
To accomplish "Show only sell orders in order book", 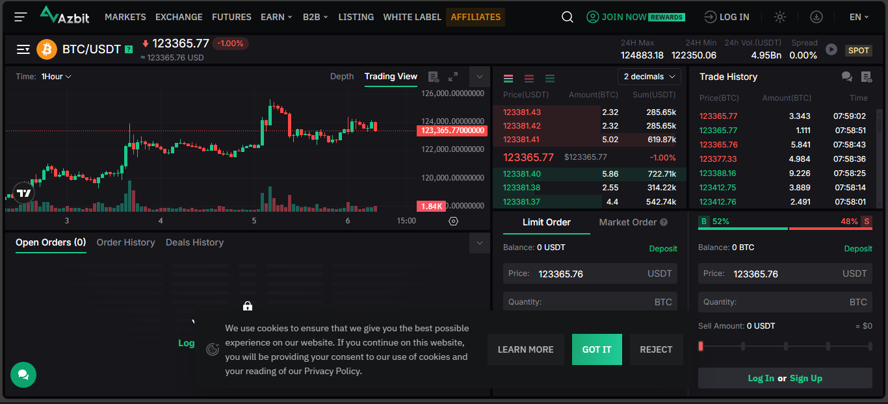I will [x=529, y=79].
